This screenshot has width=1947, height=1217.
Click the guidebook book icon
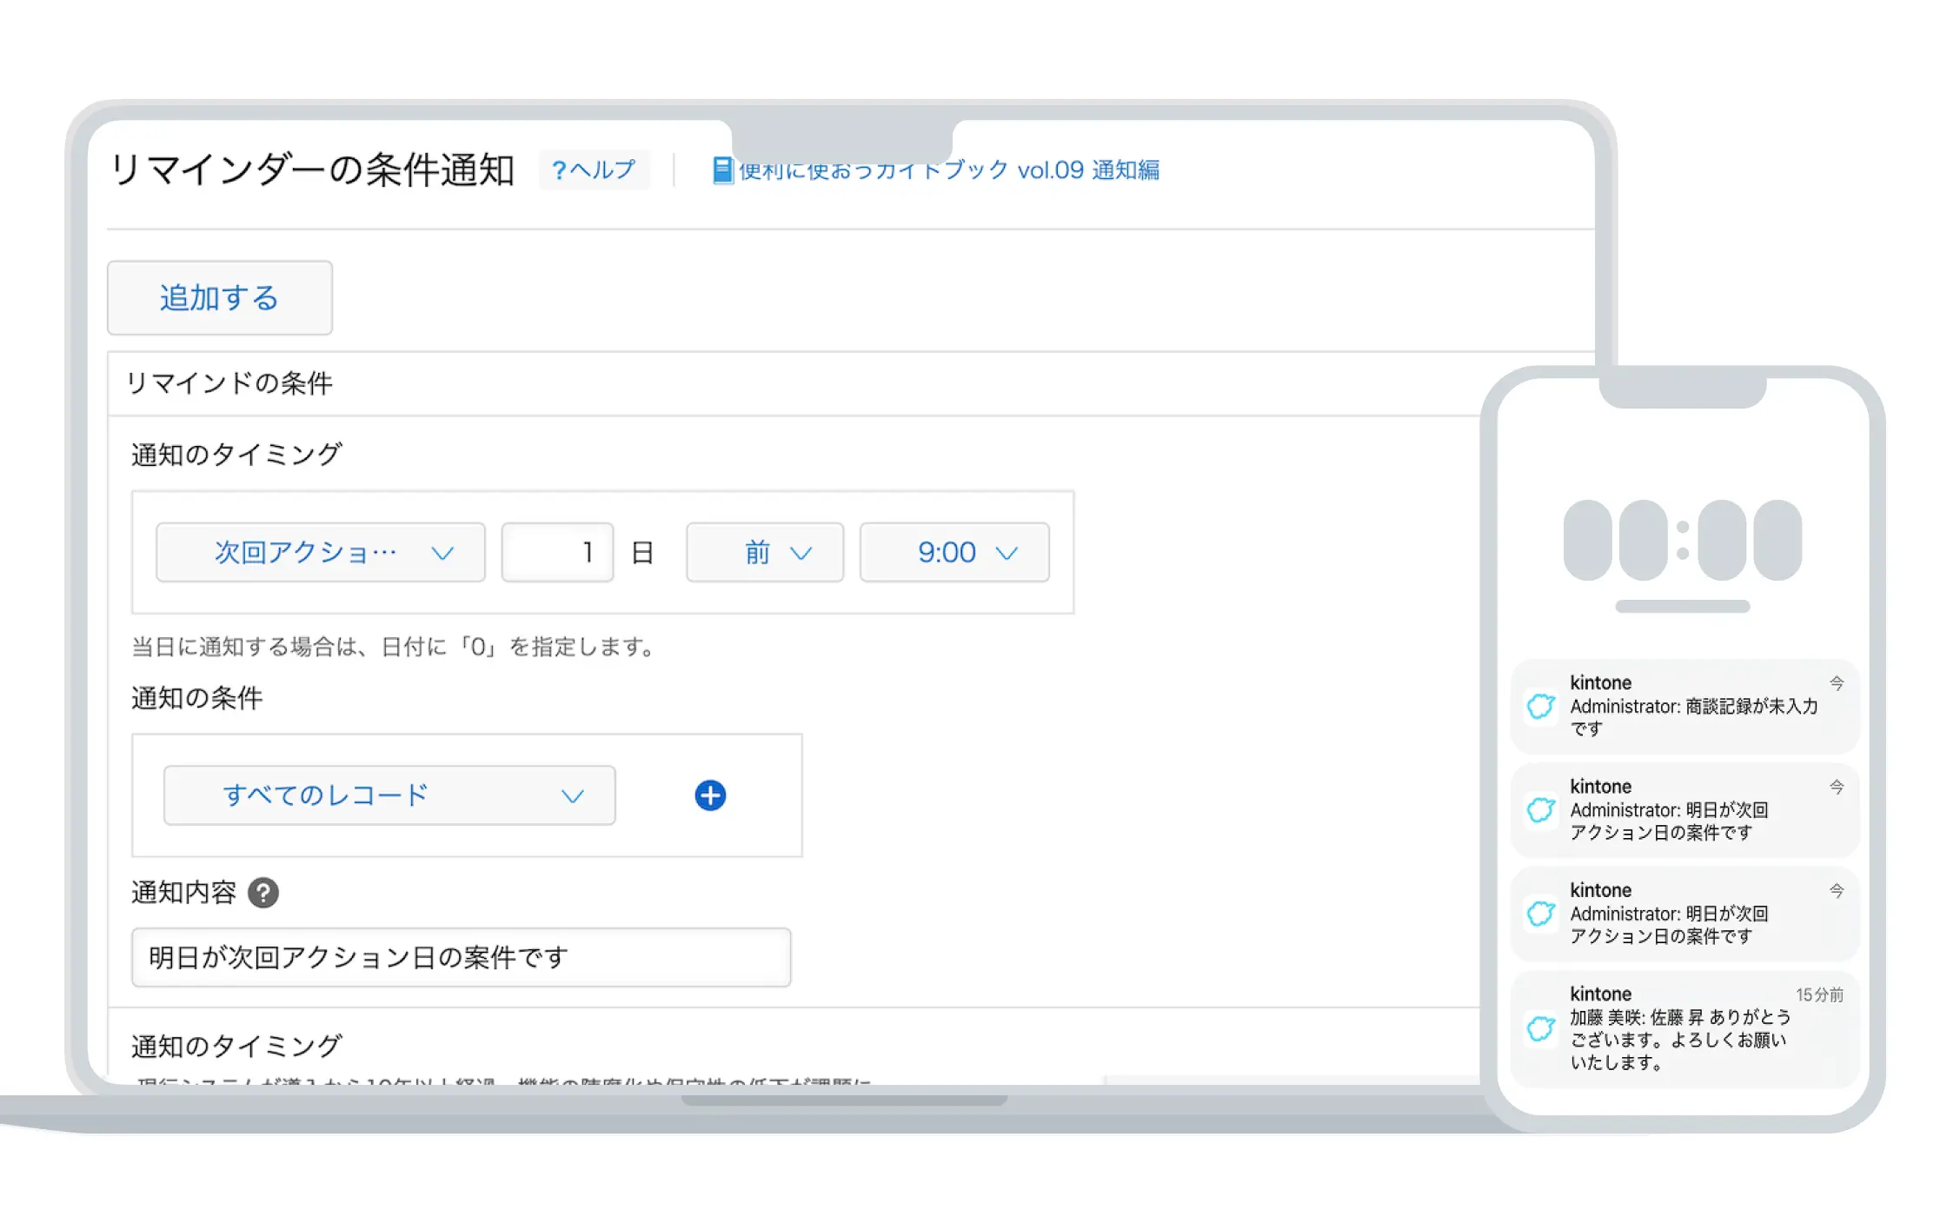pos(721,170)
